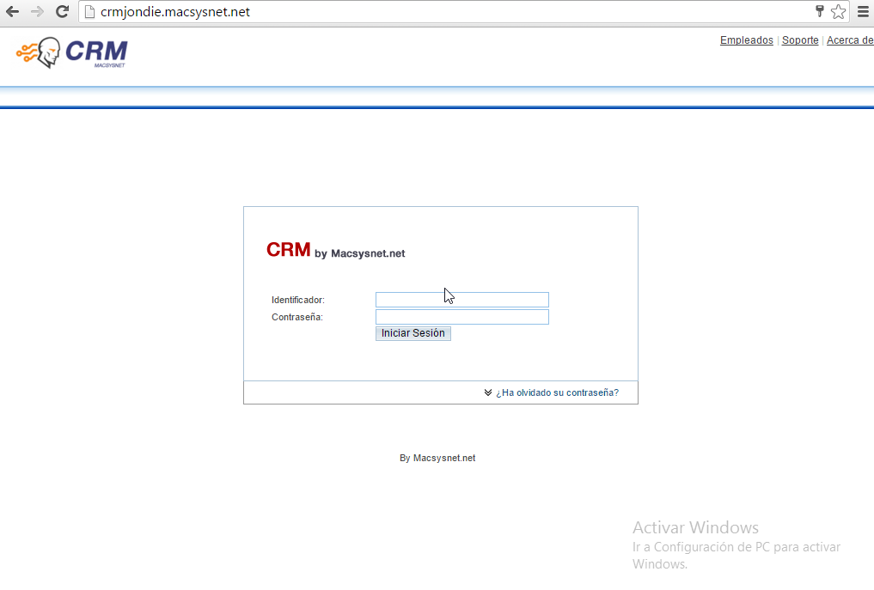Bookmark this page with the star icon

pyautogui.click(x=838, y=12)
